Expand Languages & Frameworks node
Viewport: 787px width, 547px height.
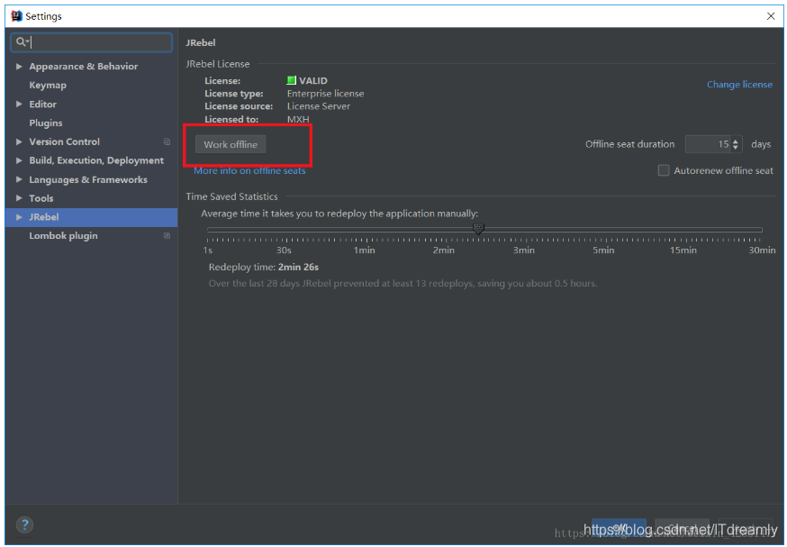click(19, 179)
